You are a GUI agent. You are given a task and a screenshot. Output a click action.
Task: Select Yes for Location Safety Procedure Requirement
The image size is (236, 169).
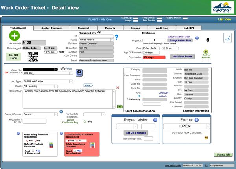pos(68,140)
